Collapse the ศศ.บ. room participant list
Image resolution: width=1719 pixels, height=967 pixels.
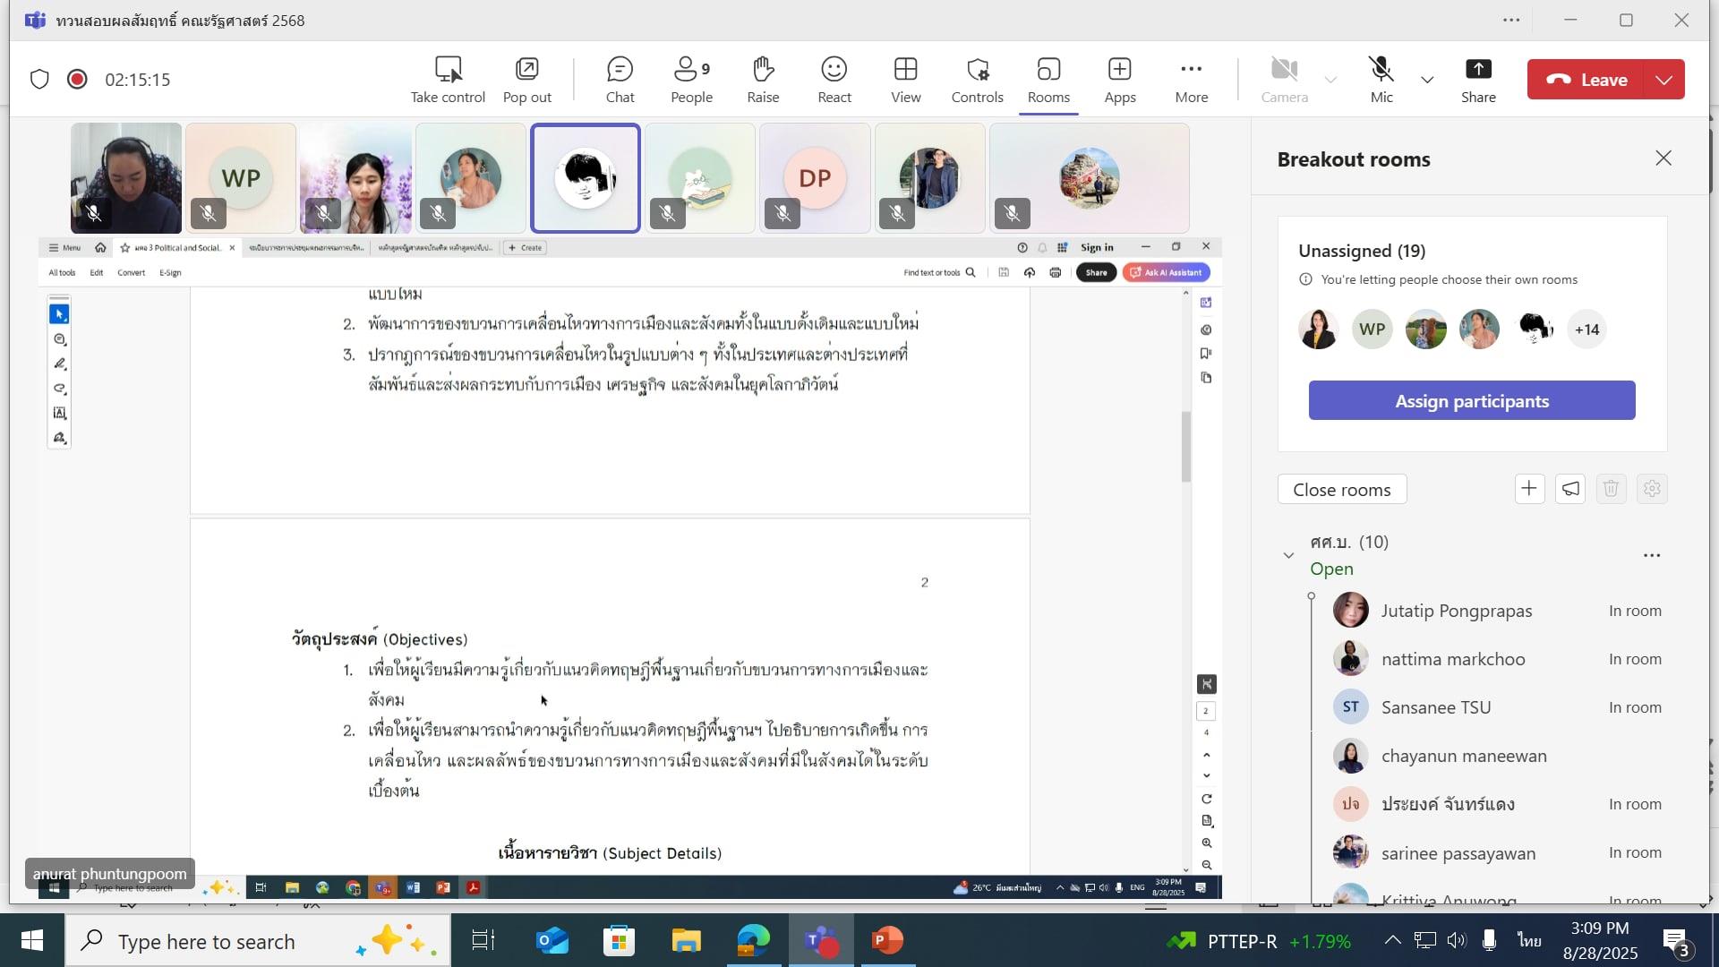(x=1288, y=555)
